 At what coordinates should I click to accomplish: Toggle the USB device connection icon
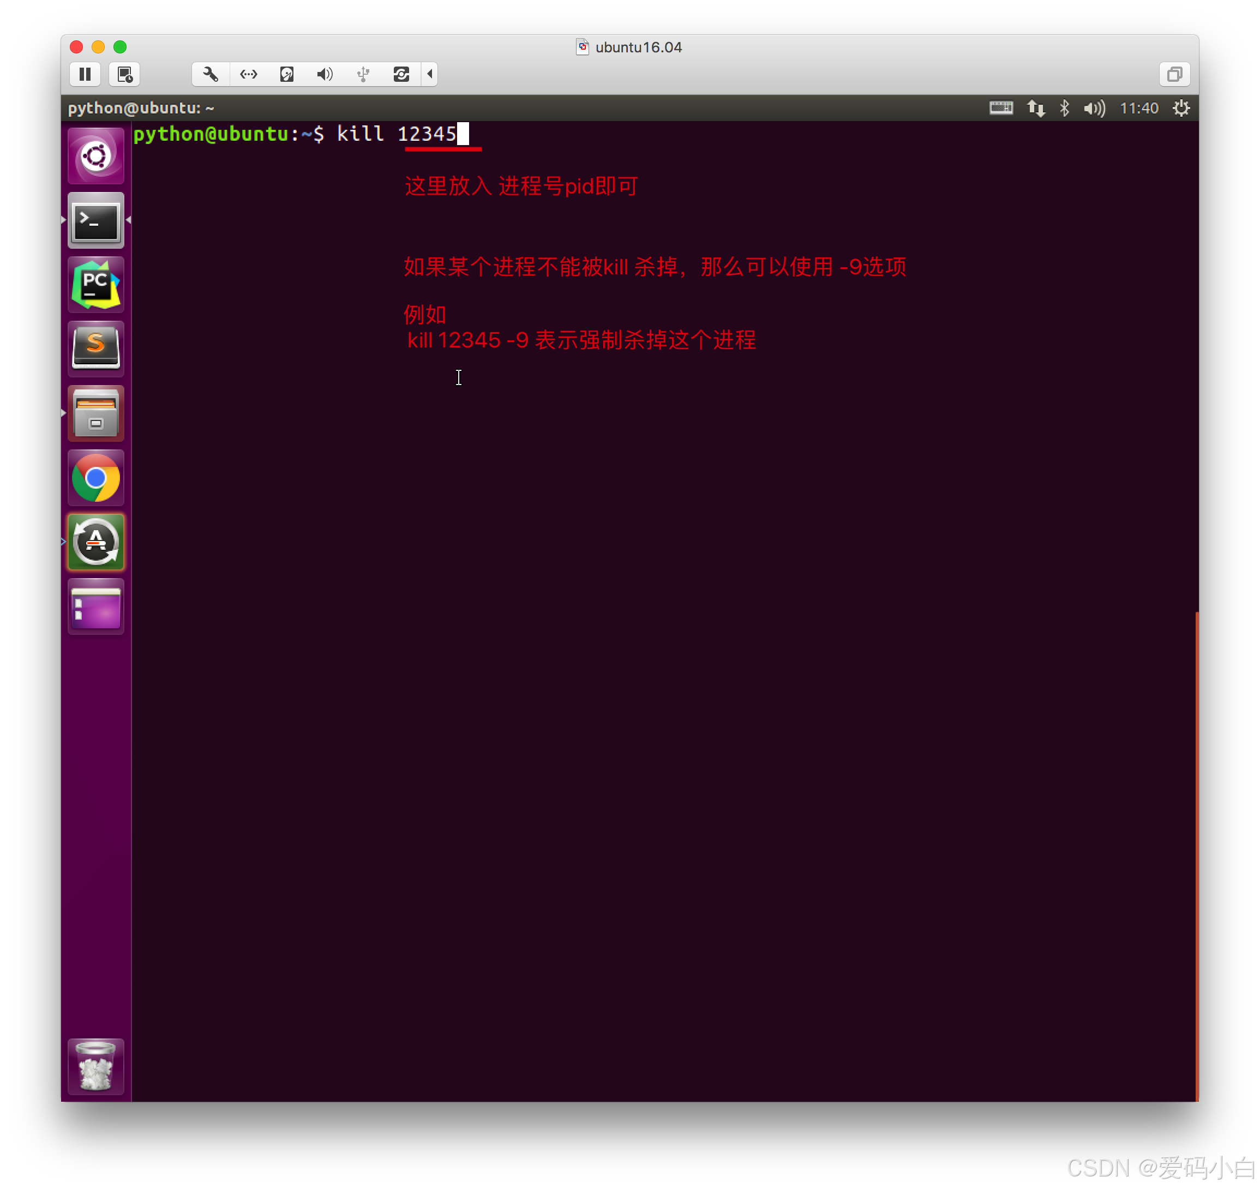pyautogui.click(x=363, y=74)
